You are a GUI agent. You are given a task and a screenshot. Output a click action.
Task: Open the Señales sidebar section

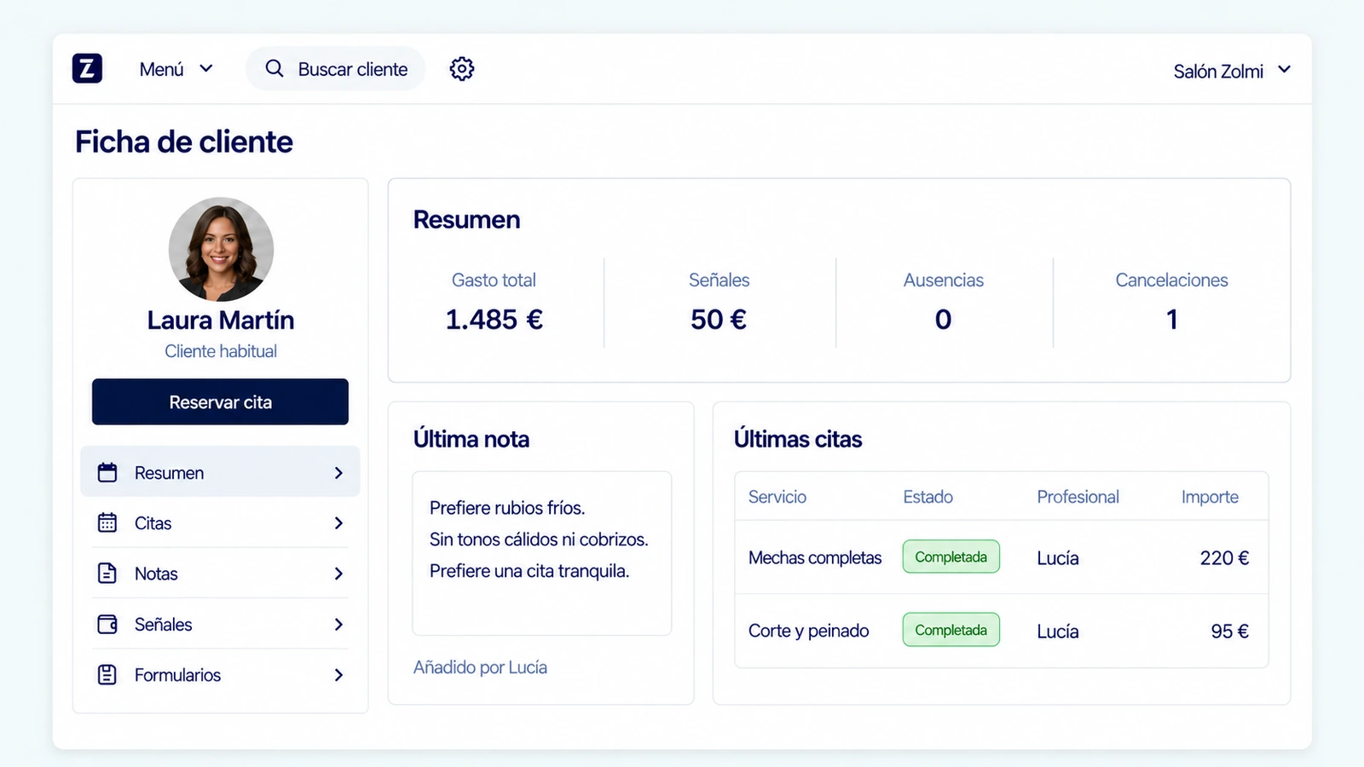coord(220,624)
